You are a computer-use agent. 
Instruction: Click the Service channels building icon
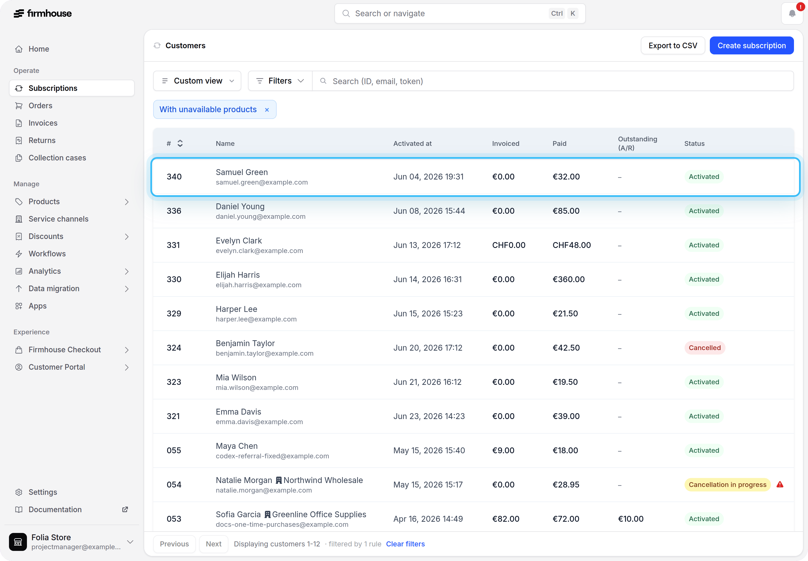(x=19, y=219)
